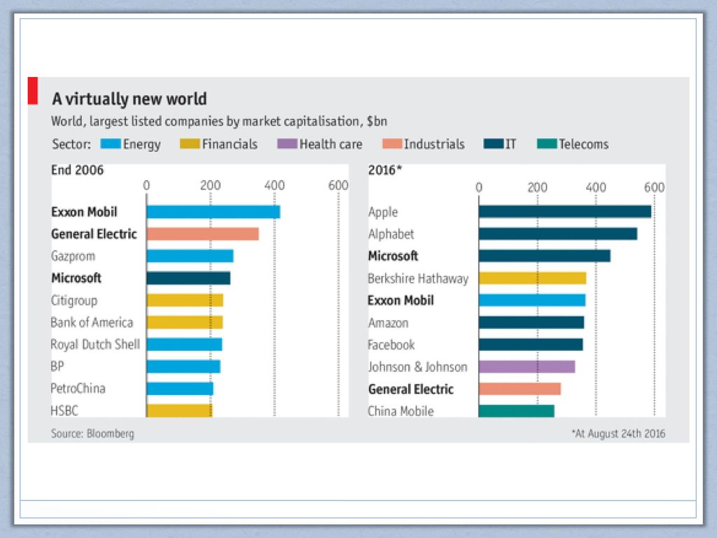Click the 'HSBC' label
This screenshot has width=717, height=538.
[x=64, y=411]
